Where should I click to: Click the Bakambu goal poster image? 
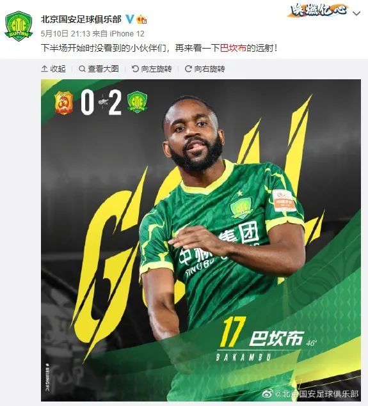[201, 240]
